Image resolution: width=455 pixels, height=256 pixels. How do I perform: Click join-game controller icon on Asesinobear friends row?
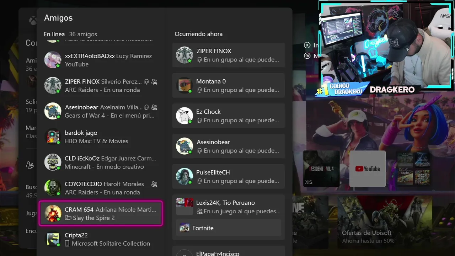(154, 107)
